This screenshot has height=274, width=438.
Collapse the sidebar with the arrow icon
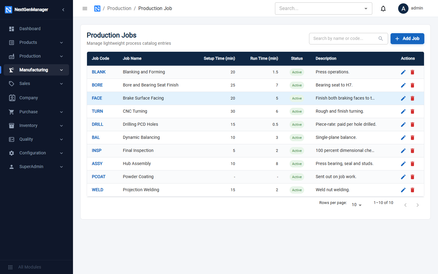click(63, 10)
